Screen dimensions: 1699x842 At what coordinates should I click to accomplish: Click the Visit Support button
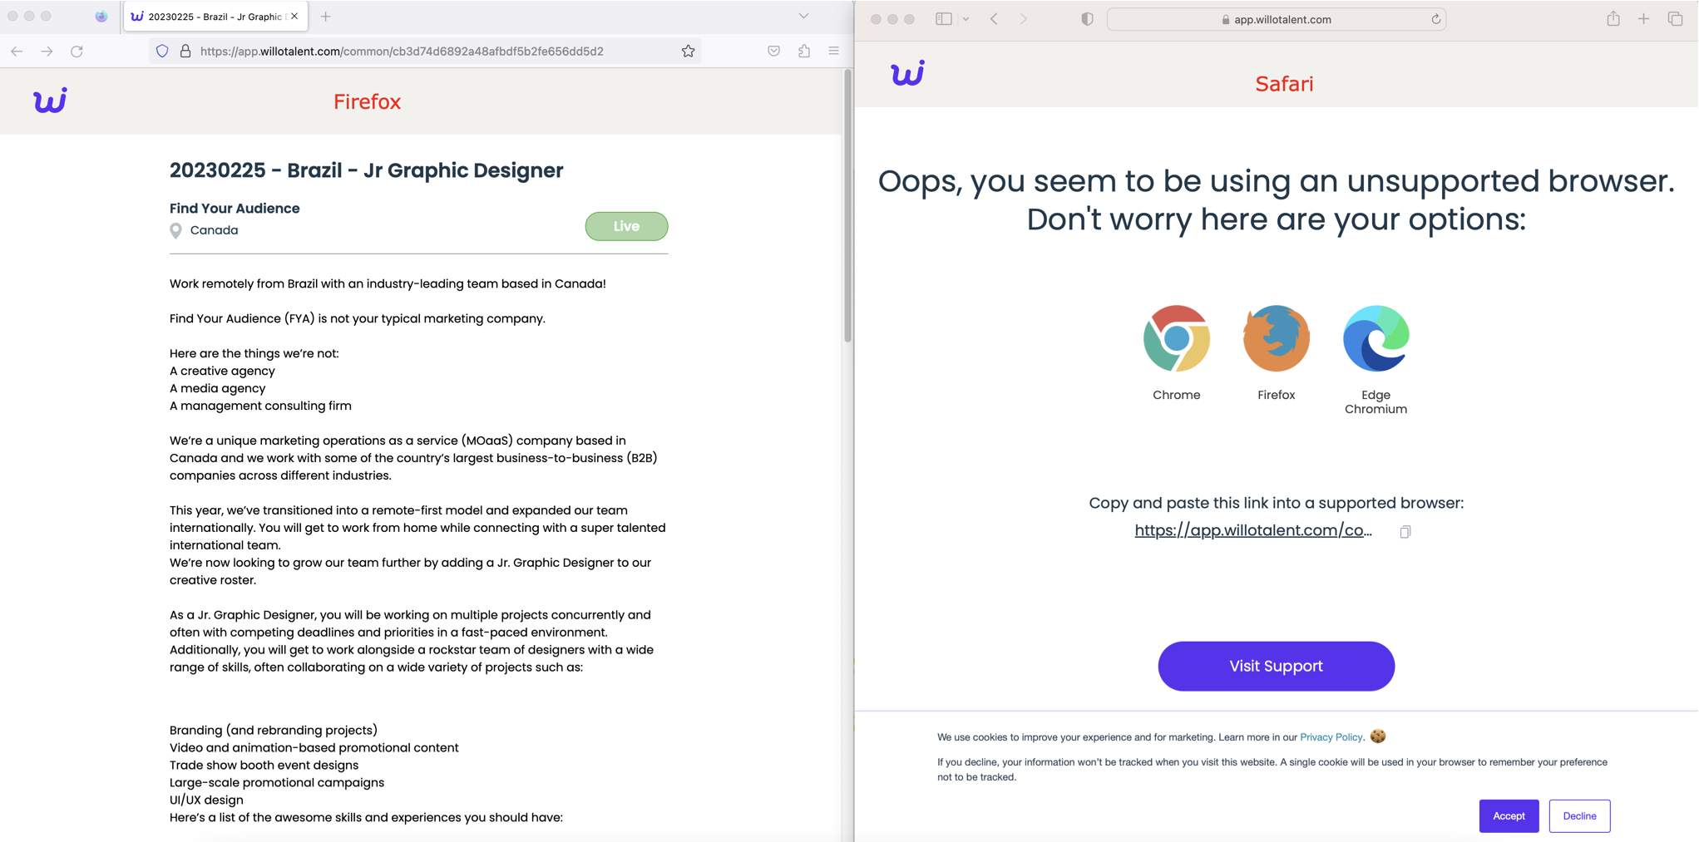pos(1276,666)
